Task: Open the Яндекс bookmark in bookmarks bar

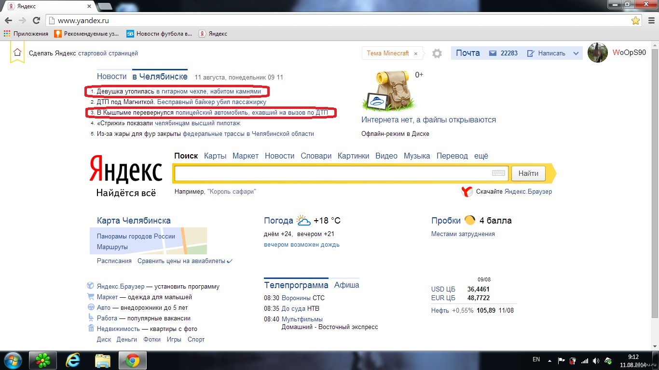Action: point(213,34)
